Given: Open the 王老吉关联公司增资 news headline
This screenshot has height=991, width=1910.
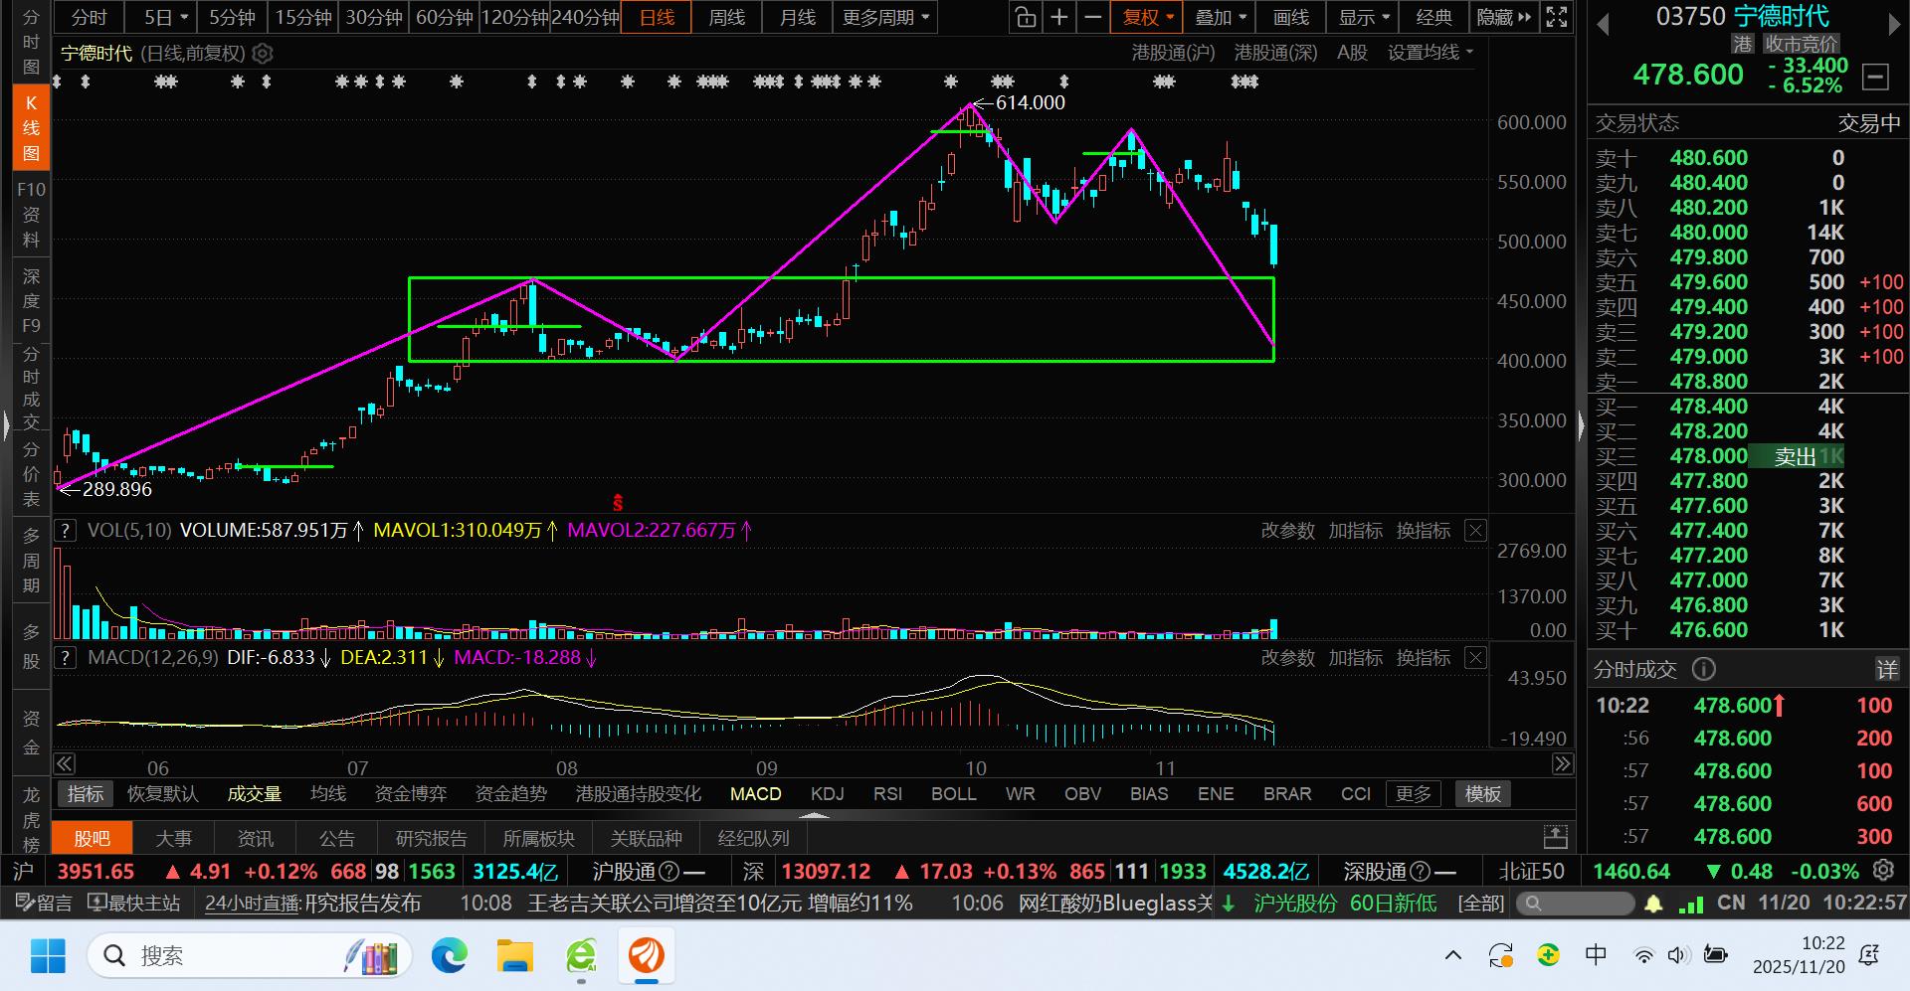Looking at the screenshot, I should 719,904.
